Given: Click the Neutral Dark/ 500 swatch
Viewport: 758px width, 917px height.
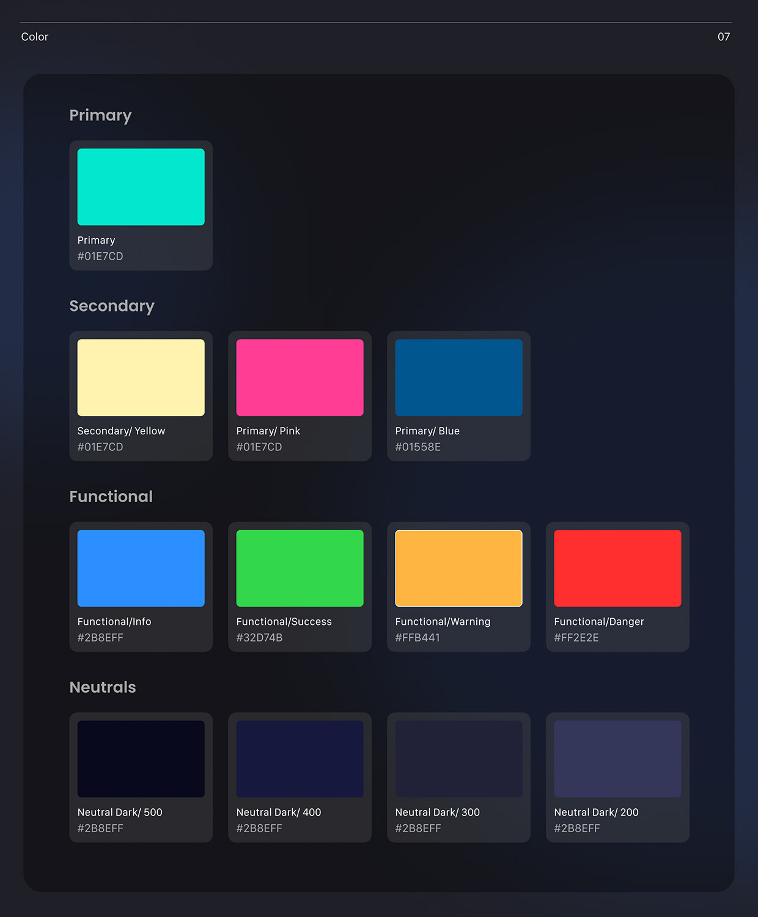Looking at the screenshot, I should point(141,759).
